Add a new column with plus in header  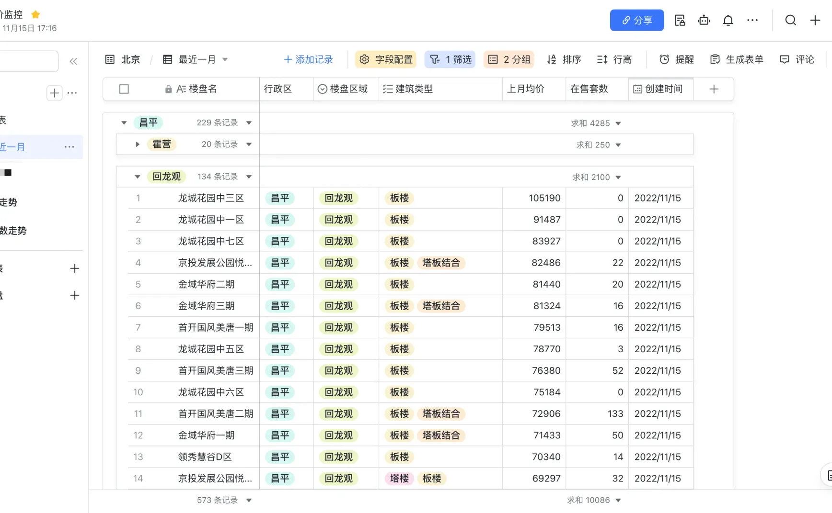point(714,89)
